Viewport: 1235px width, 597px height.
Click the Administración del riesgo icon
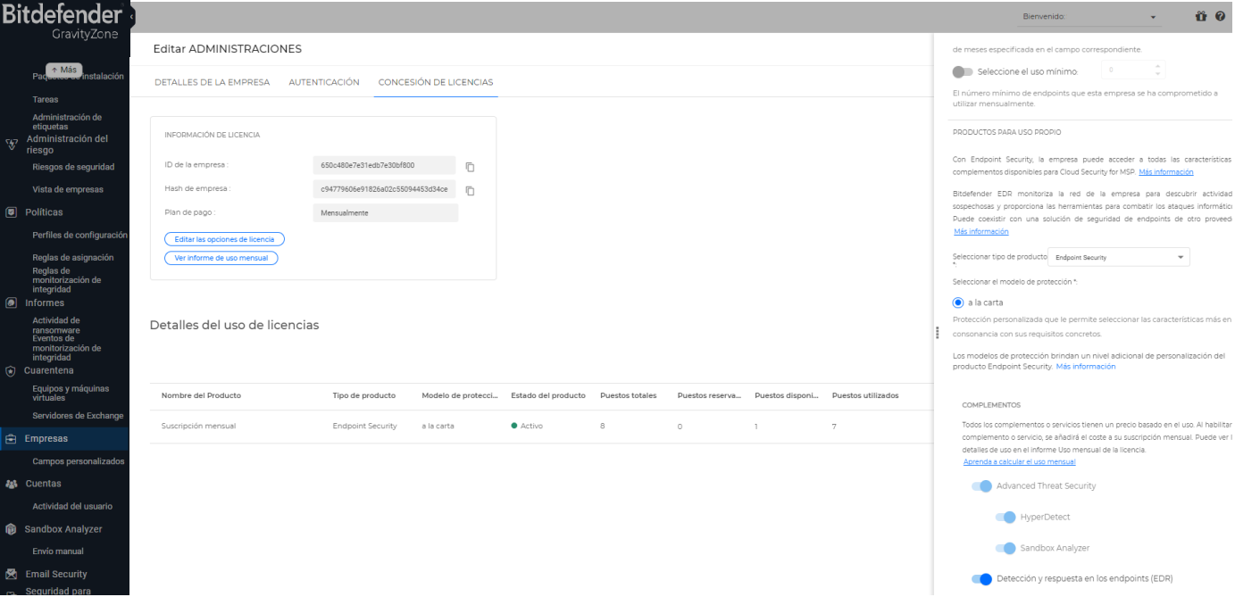click(x=12, y=145)
